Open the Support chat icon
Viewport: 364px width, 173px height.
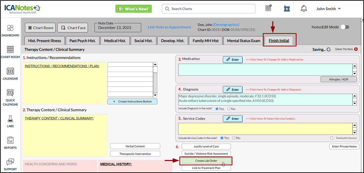tap(10, 162)
